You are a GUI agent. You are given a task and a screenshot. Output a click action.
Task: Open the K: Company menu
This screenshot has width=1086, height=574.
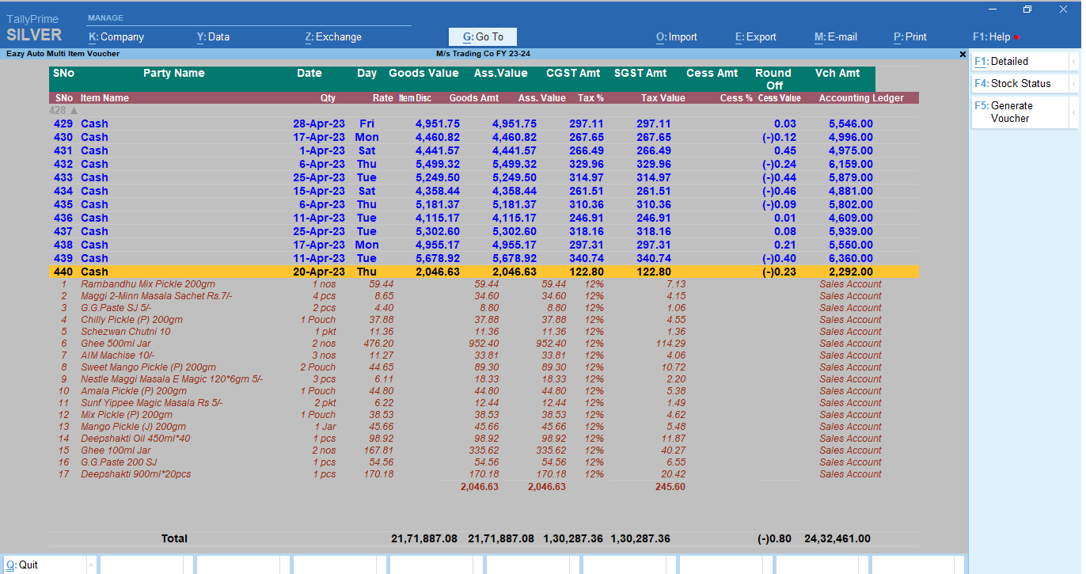pos(116,37)
